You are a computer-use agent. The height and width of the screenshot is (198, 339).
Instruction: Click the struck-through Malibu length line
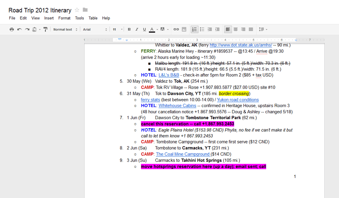click(223, 63)
